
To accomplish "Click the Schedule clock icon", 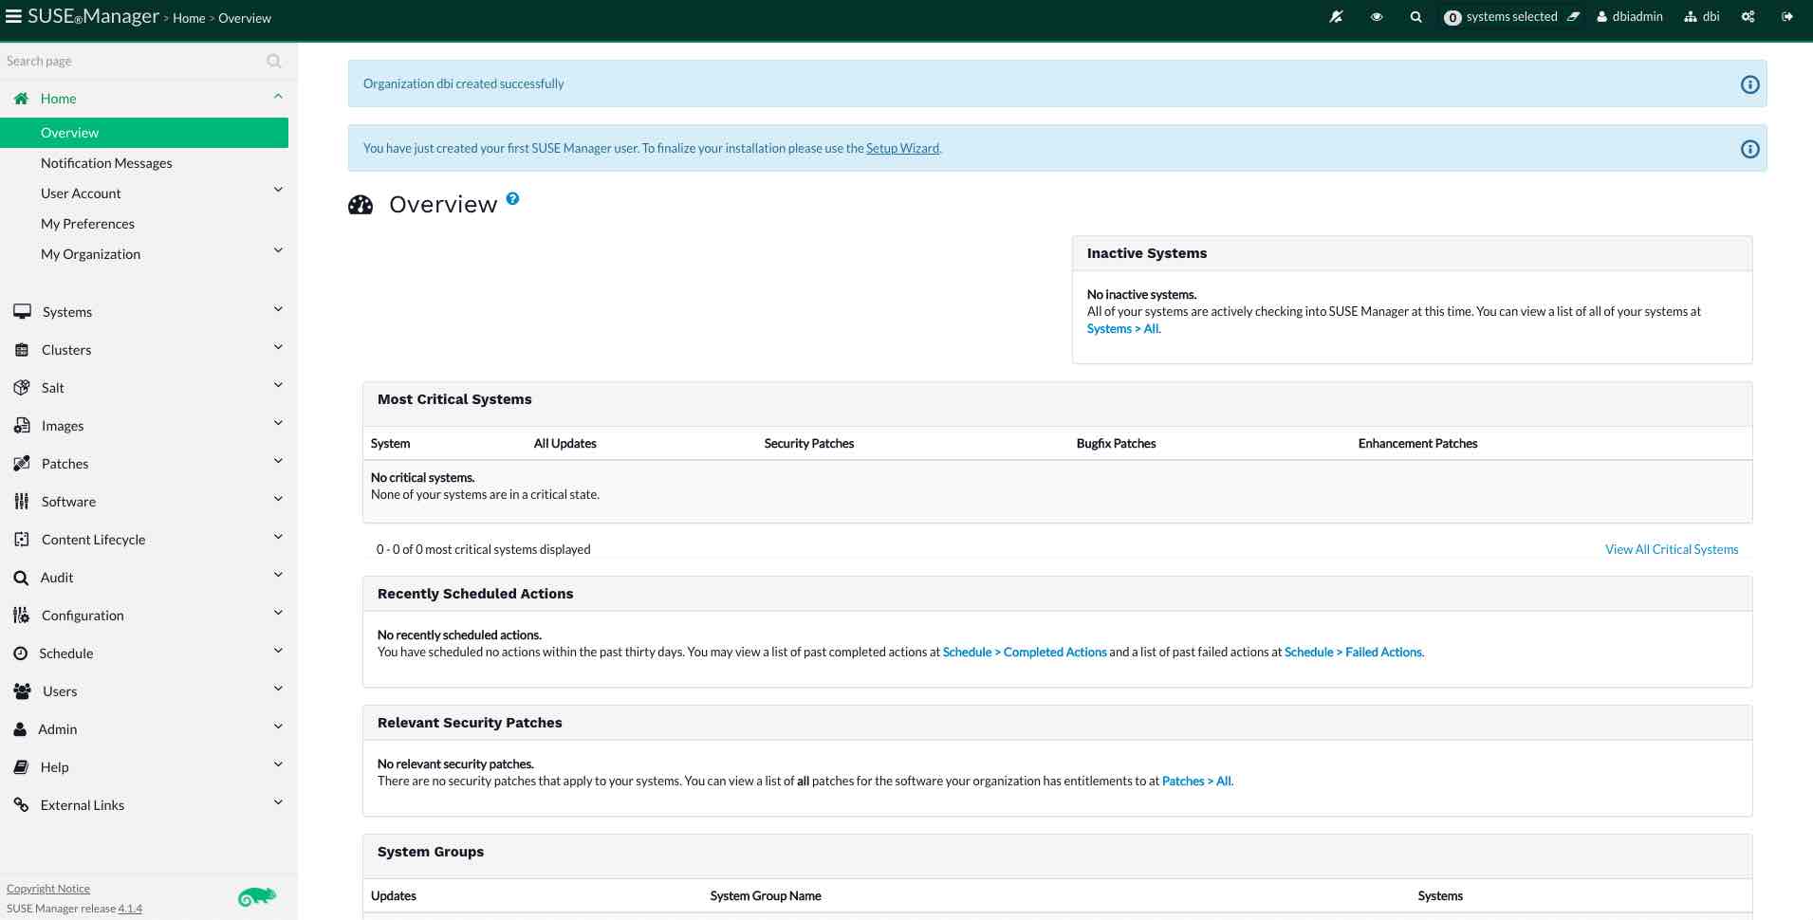I will click(21, 653).
